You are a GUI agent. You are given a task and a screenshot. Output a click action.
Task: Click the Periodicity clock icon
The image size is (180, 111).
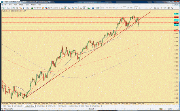[93, 8]
